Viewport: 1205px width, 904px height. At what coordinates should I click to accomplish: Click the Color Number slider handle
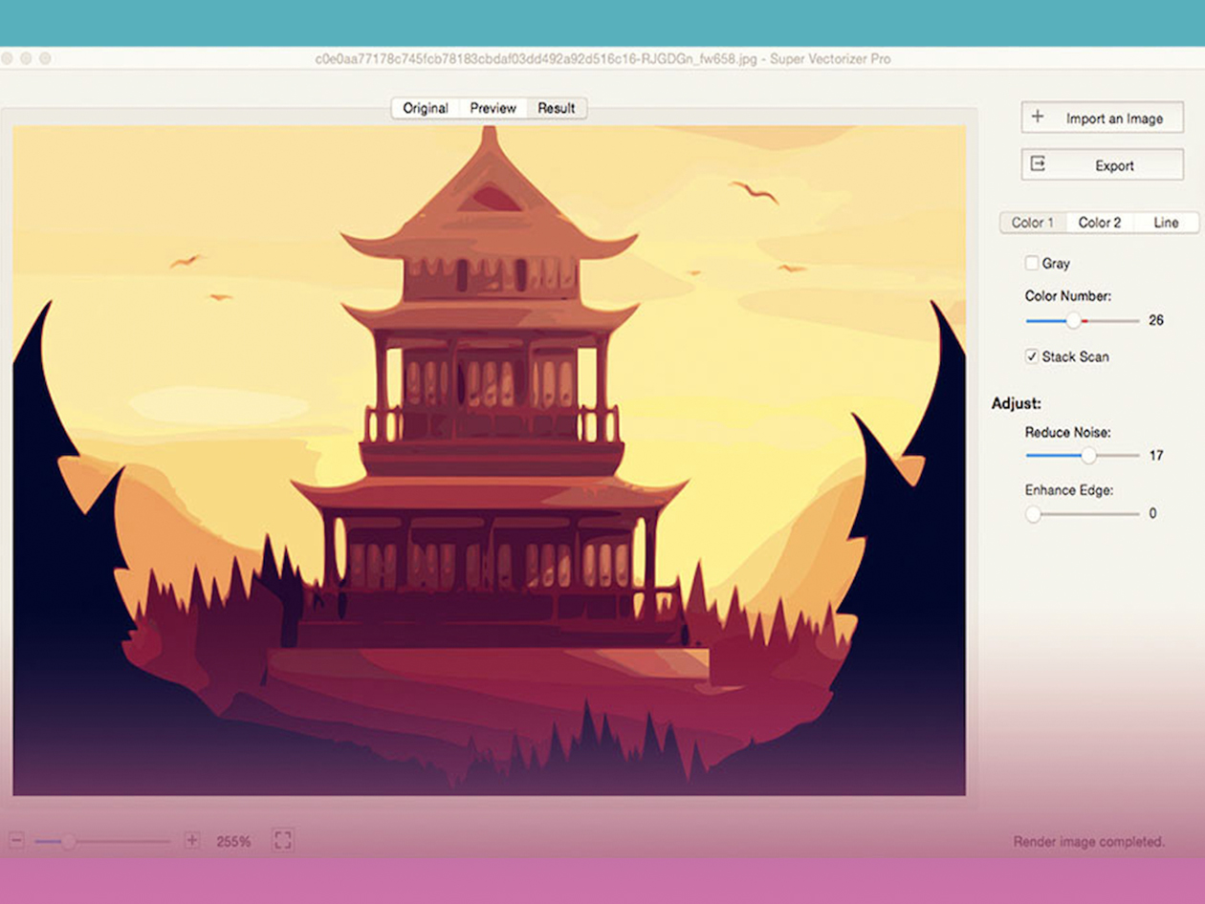[1075, 322]
